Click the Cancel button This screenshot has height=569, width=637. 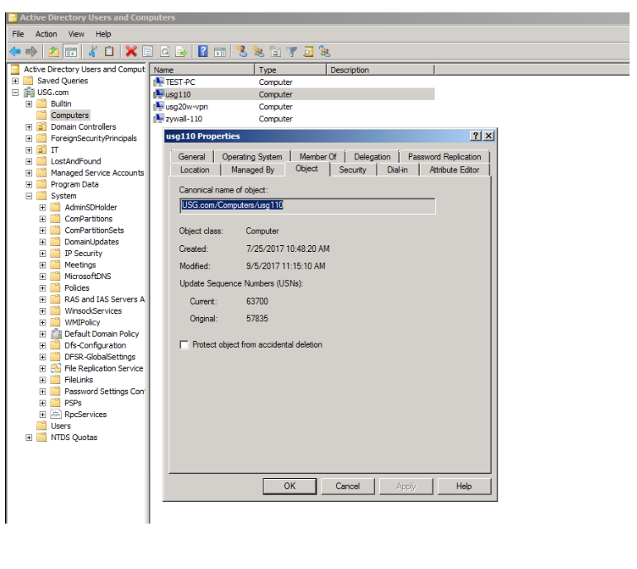[x=347, y=486]
